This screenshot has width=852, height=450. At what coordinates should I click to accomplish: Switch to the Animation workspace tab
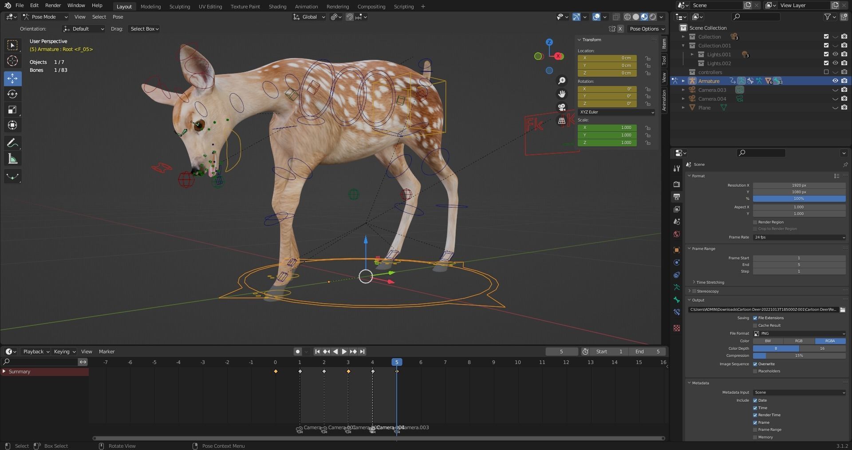pyautogui.click(x=306, y=7)
